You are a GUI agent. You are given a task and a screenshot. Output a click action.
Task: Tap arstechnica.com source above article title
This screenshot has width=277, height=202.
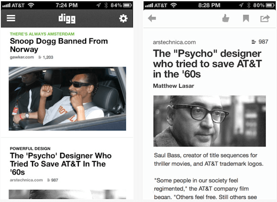tap(174, 42)
